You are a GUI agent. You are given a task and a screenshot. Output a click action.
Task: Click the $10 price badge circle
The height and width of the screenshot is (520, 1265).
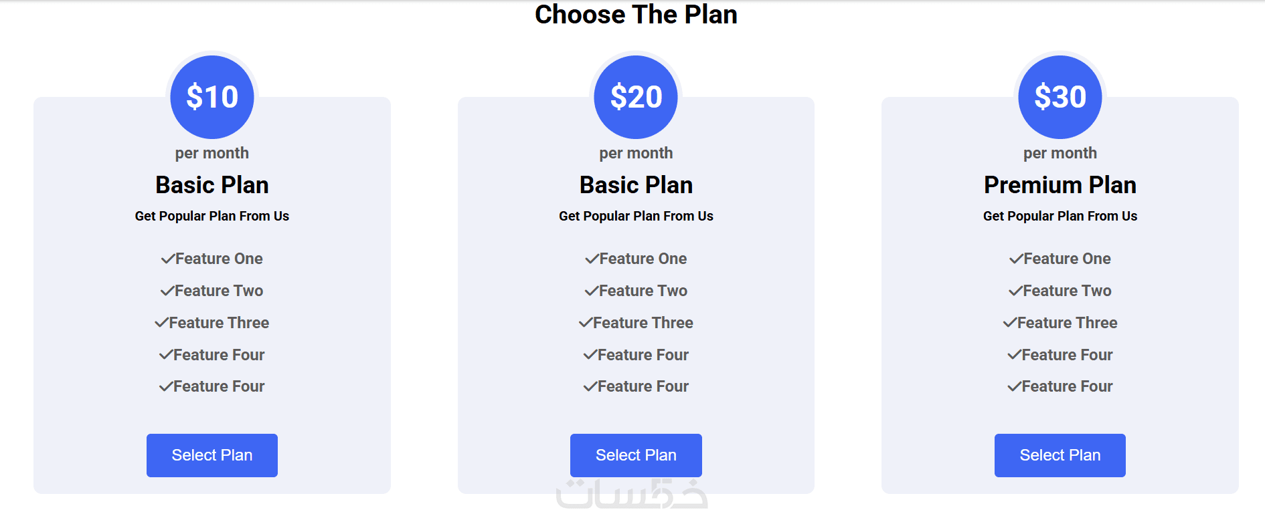pos(212,97)
